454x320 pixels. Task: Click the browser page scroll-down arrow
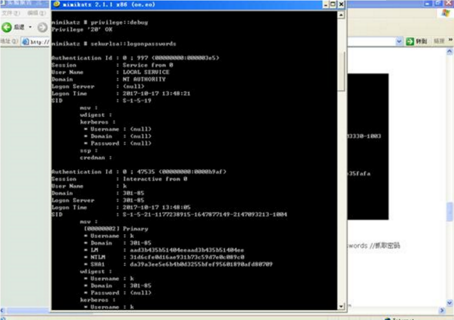(x=449, y=303)
